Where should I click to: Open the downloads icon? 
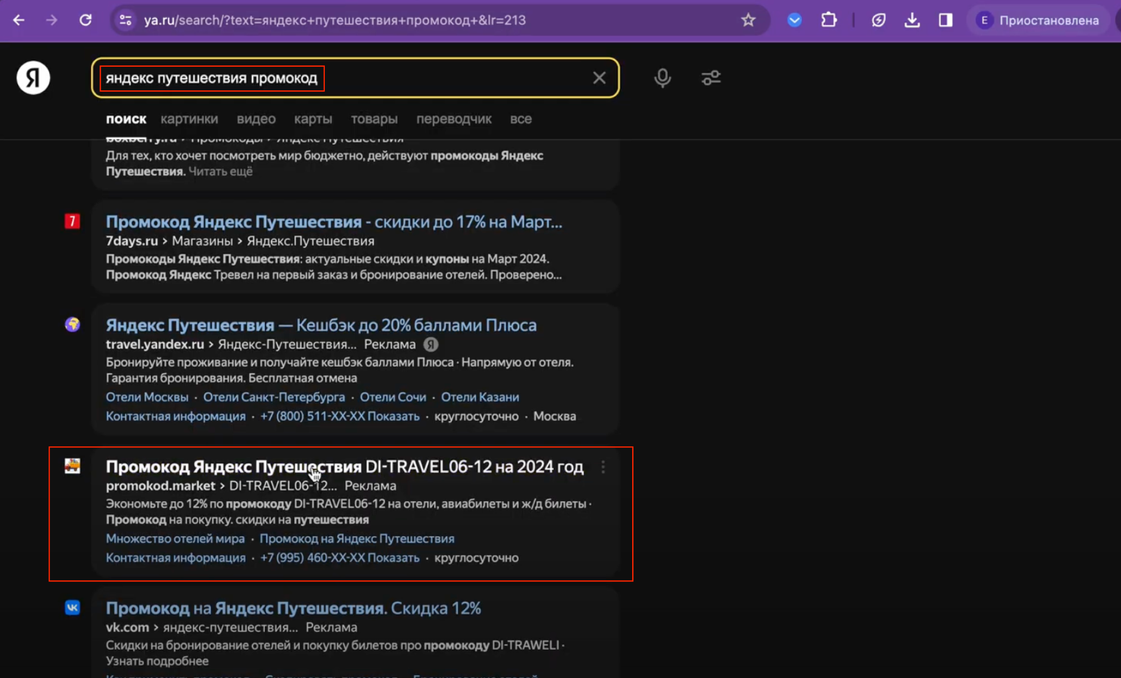[912, 20]
